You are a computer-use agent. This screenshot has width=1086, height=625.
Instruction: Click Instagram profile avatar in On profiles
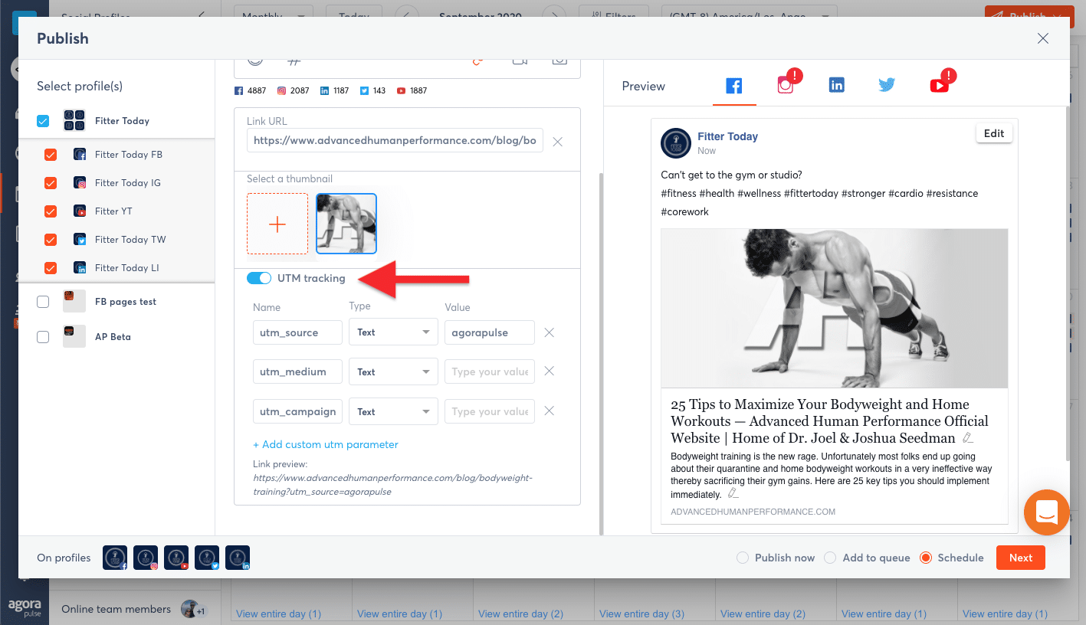tap(146, 558)
